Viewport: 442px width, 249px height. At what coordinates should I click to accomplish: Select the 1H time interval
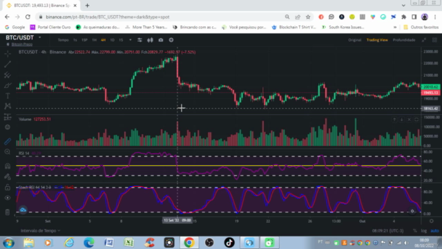(x=94, y=40)
